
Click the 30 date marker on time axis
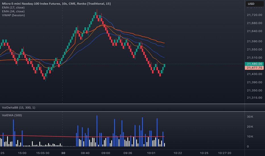tap(63, 153)
